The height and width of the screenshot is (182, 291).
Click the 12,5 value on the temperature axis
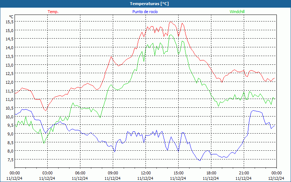pos(9,74)
